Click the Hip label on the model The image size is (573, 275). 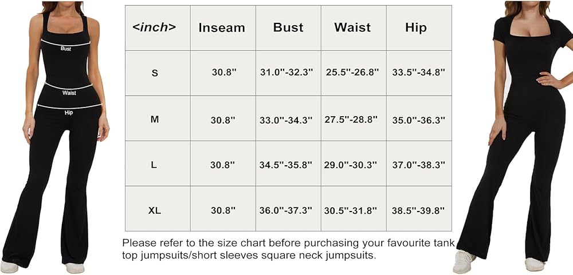tap(69, 113)
